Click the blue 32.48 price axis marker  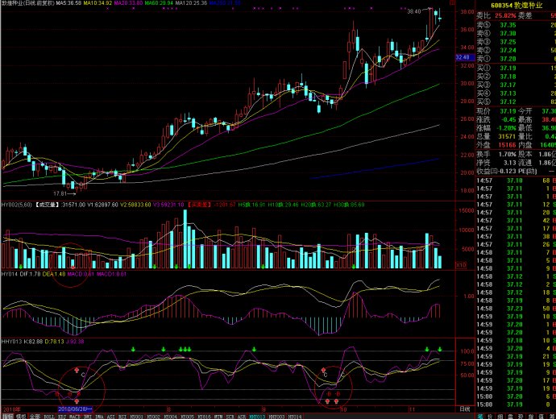pos(462,58)
